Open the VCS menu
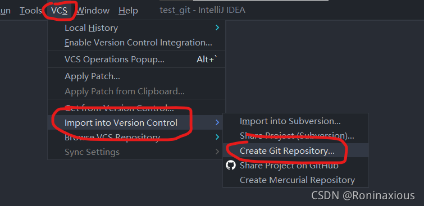The height and width of the screenshot is (206, 424). click(x=59, y=11)
